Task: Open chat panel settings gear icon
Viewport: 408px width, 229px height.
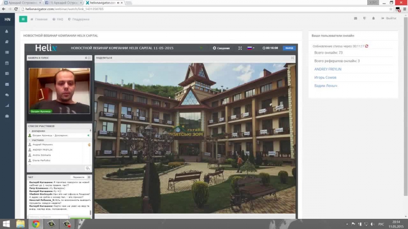Action: click(x=89, y=177)
